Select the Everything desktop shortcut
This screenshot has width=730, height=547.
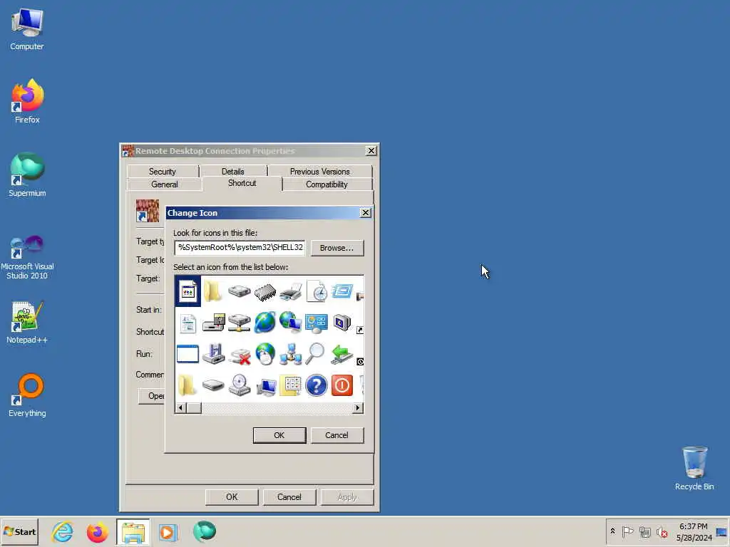tap(27, 395)
